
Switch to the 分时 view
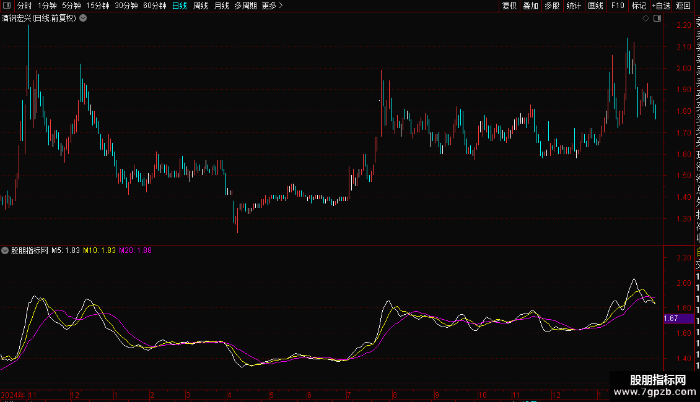tap(25, 6)
